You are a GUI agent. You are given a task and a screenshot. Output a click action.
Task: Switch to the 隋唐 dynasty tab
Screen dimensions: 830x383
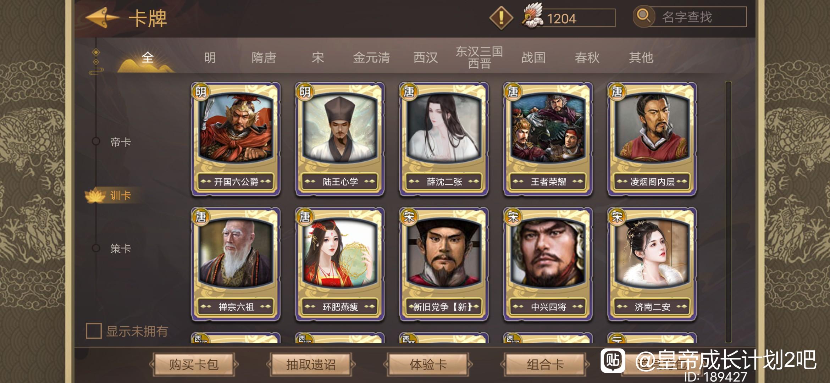[264, 57]
